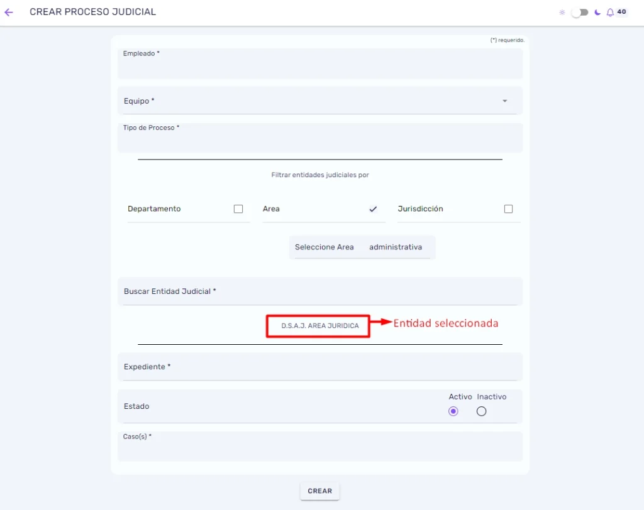
Task: Select the Activo radio button
Action: tap(453, 411)
